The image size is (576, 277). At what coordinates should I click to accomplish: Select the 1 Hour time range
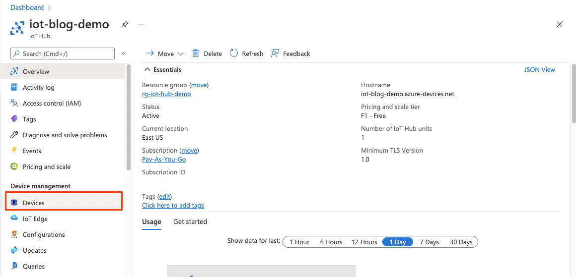tap(299, 242)
